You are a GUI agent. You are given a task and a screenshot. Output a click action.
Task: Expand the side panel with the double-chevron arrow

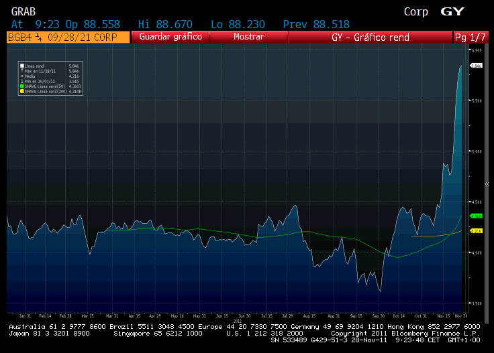click(x=487, y=184)
